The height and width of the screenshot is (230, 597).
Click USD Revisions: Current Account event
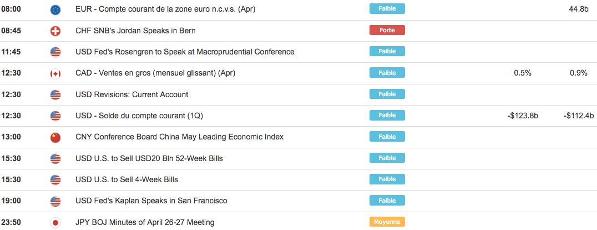(x=131, y=94)
